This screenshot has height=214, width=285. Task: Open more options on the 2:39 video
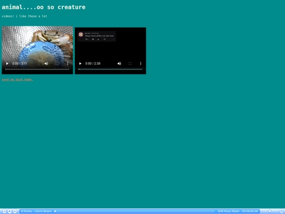coord(140,63)
